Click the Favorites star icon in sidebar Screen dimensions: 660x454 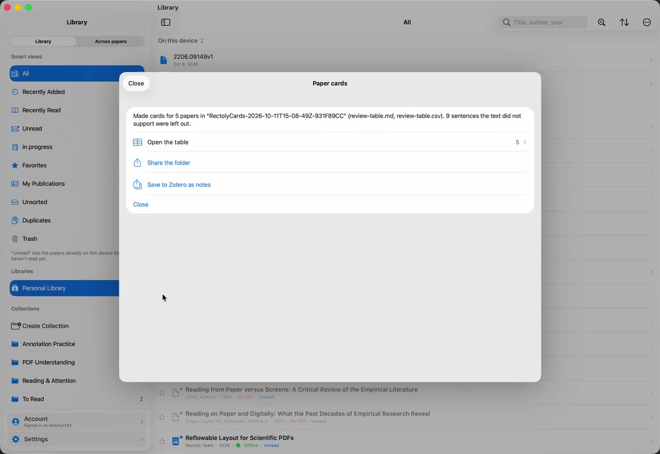click(x=15, y=166)
